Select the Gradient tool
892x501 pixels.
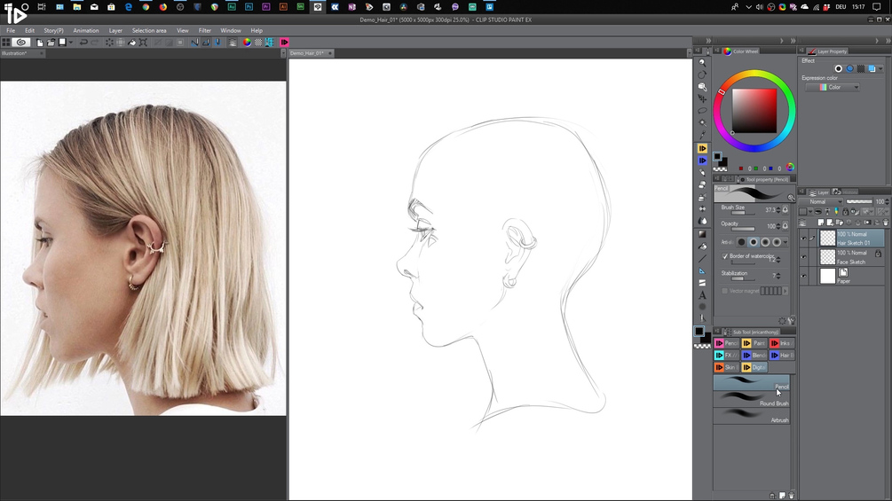703,234
